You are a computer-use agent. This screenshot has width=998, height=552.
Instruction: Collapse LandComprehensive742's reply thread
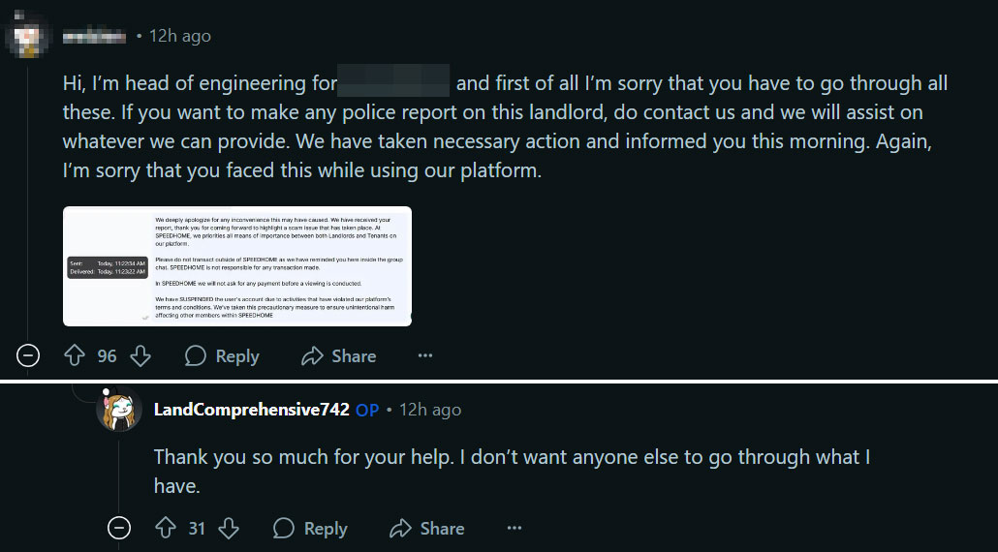pos(118,528)
